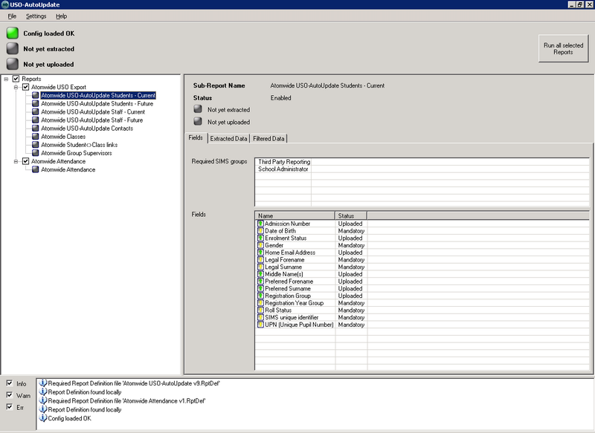Click Mandatory status of the Gender row
595x433 pixels.
[351, 245]
